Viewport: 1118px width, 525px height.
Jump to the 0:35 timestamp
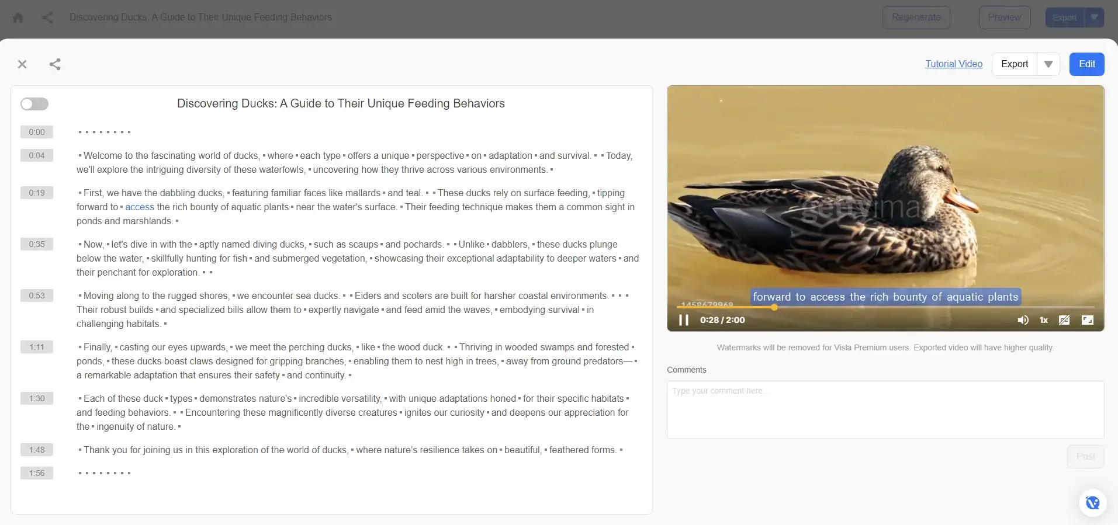click(x=37, y=244)
